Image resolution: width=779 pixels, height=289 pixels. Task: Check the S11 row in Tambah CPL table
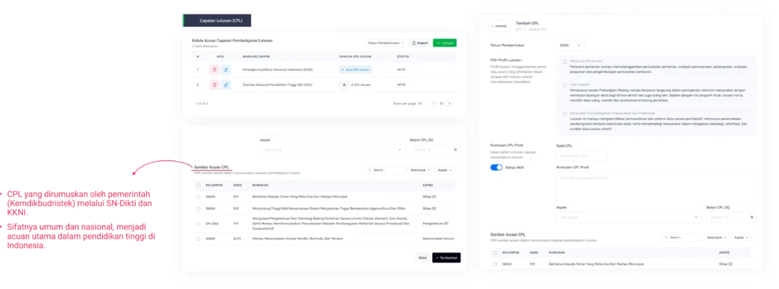tap(494, 264)
